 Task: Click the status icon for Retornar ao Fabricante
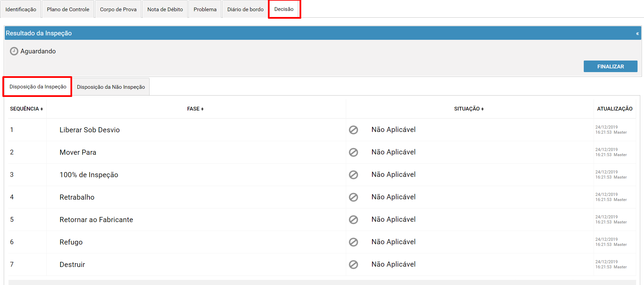click(x=353, y=220)
